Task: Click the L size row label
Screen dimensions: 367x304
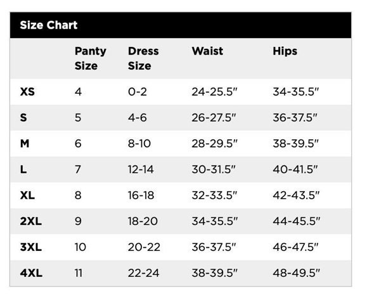Action: (23, 169)
